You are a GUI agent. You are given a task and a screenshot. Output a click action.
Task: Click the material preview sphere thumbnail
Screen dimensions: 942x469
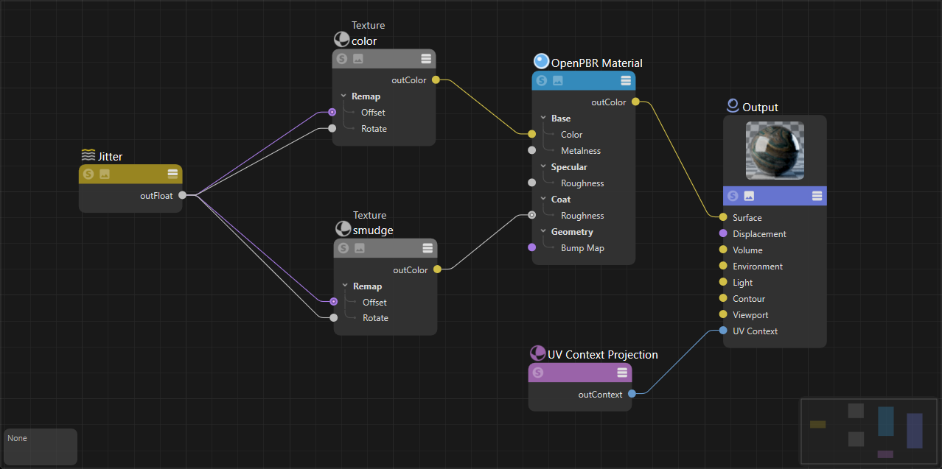click(x=775, y=151)
